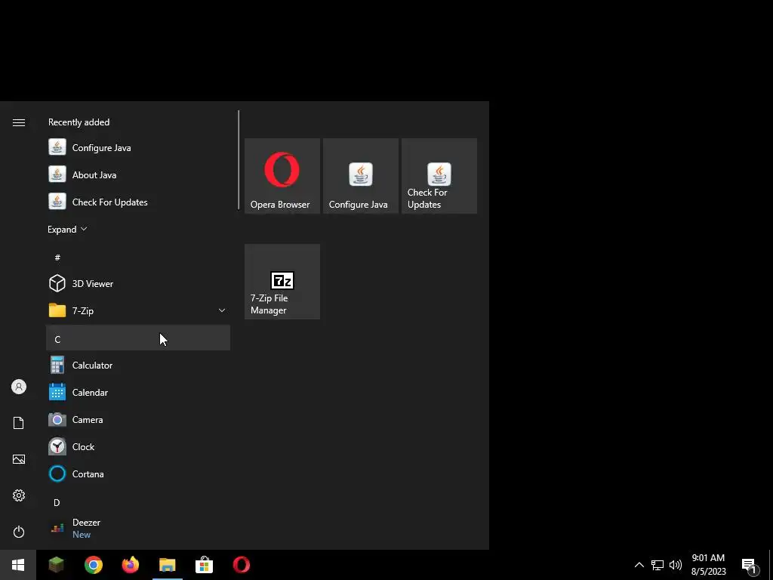The width and height of the screenshot is (773, 580).
Task: Open the notification center icon
Action: point(749,565)
